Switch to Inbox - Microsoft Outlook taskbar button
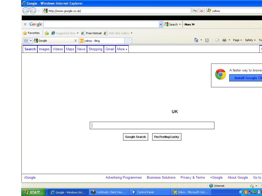This screenshot has height=196, width=262. click(x=191, y=192)
